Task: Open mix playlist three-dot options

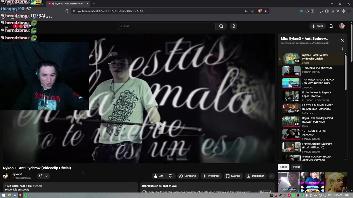Action: pos(342,48)
